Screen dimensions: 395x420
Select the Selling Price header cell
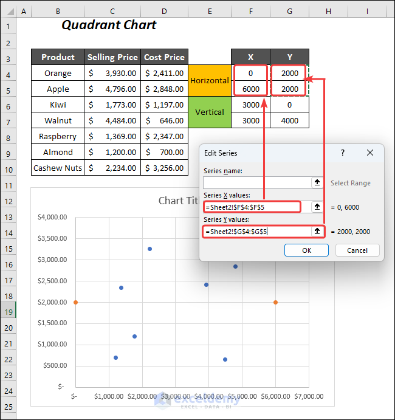[x=112, y=57]
